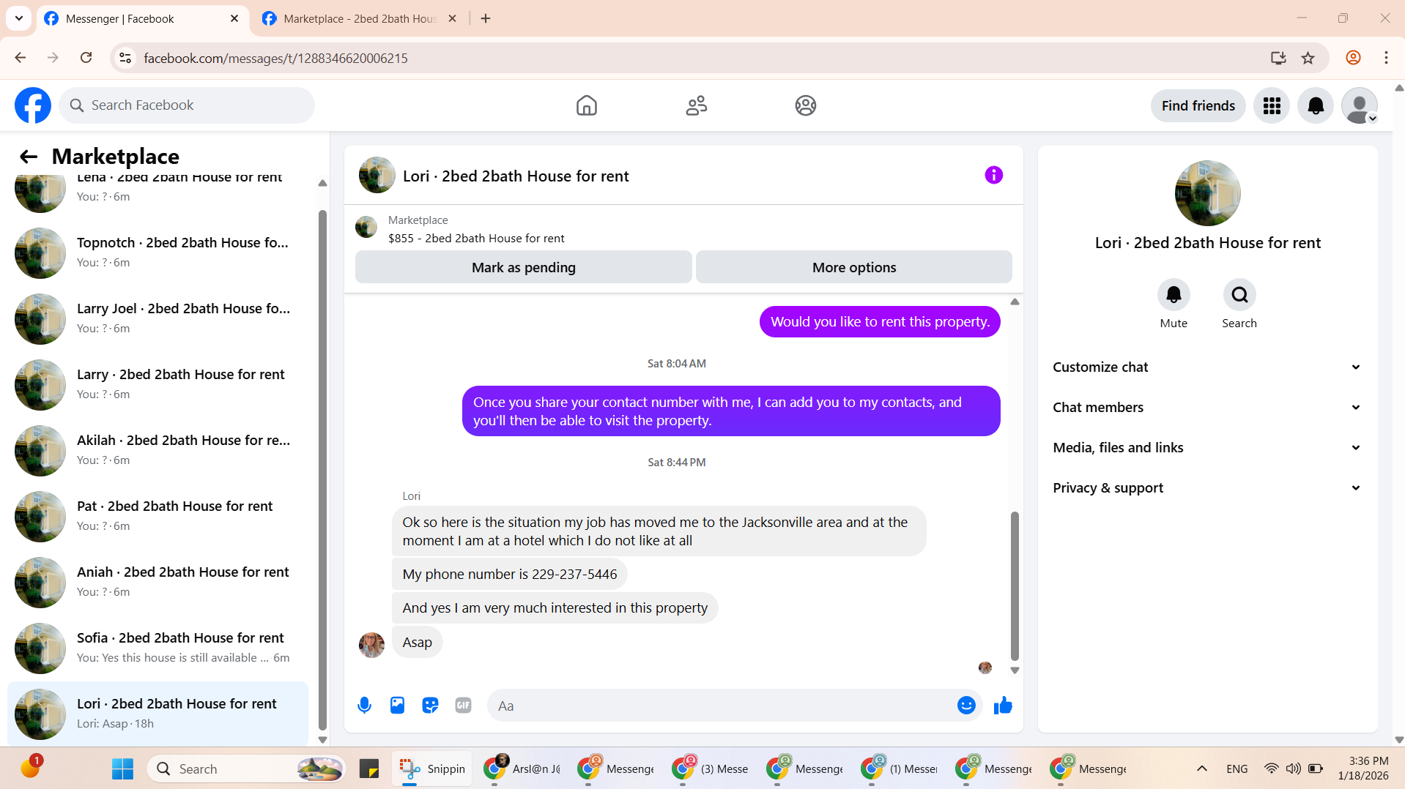The height and width of the screenshot is (789, 1405).
Task: Show hidden system tray icons chevron
Action: (x=1201, y=769)
